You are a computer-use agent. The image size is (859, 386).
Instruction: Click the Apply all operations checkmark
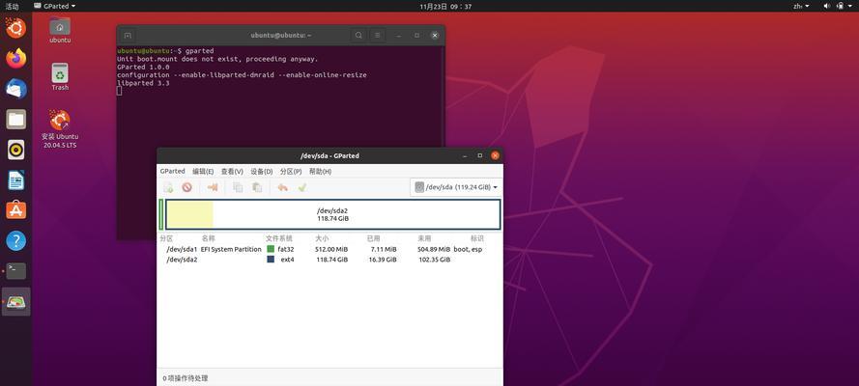click(301, 187)
